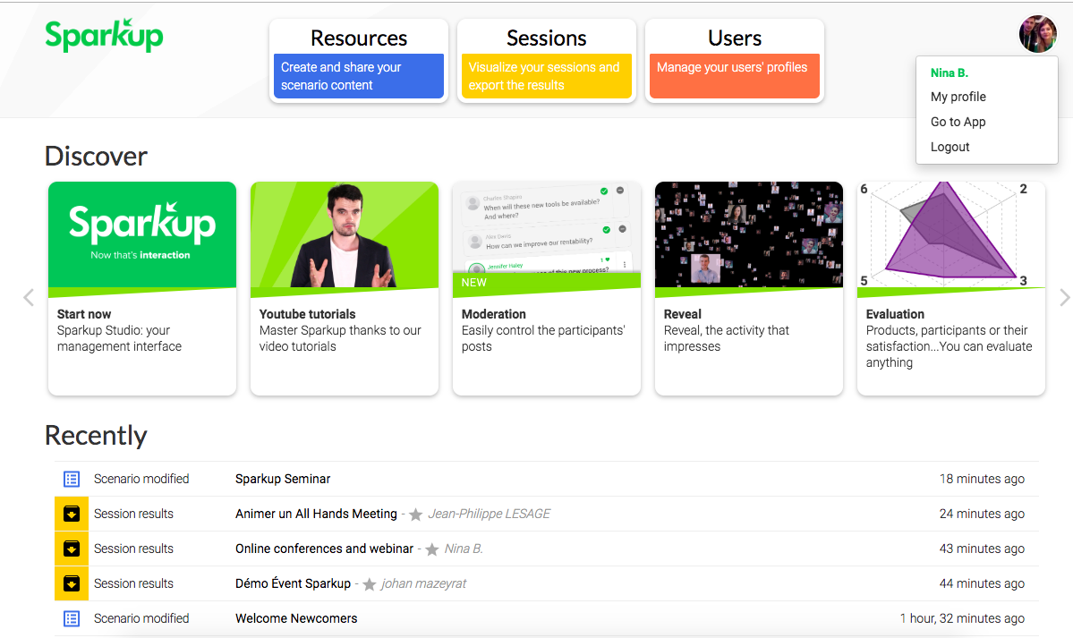
Task: Click the star next to johan mazeyrat
Action: pyautogui.click(x=369, y=584)
